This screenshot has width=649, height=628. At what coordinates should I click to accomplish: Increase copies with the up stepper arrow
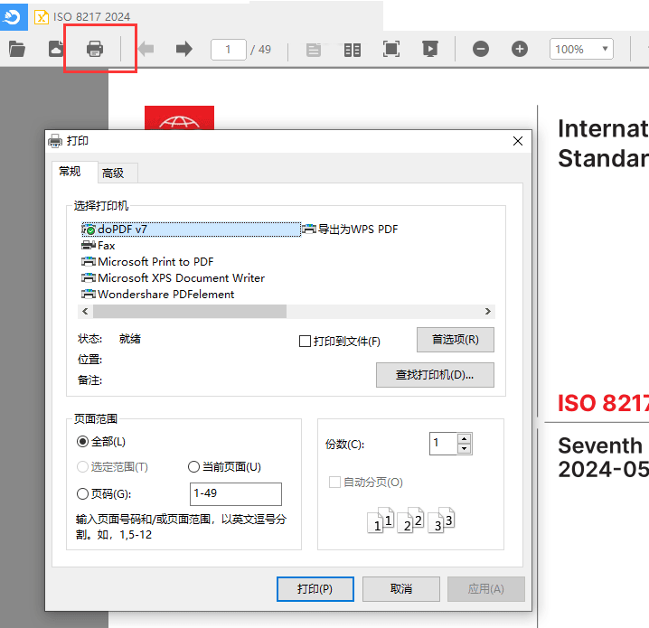point(465,438)
